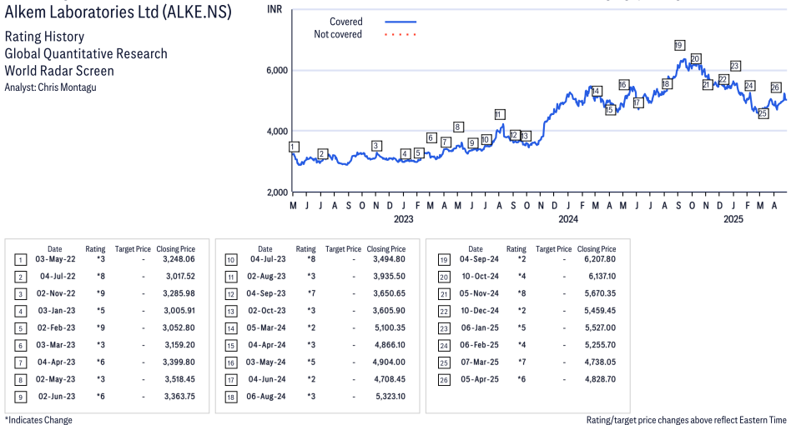The width and height of the screenshot is (796, 425).
Task: Click Analyst: Chris Montagu text
Action: tap(50, 87)
